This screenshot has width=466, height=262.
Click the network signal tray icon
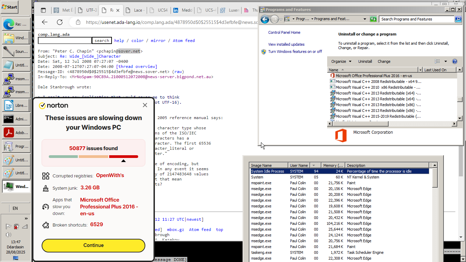tap(25, 227)
